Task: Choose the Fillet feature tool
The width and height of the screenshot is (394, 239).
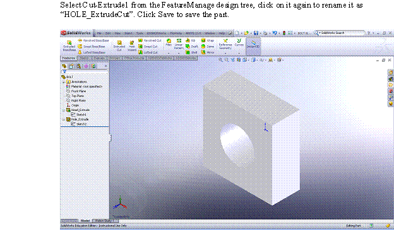Action: pos(169,42)
